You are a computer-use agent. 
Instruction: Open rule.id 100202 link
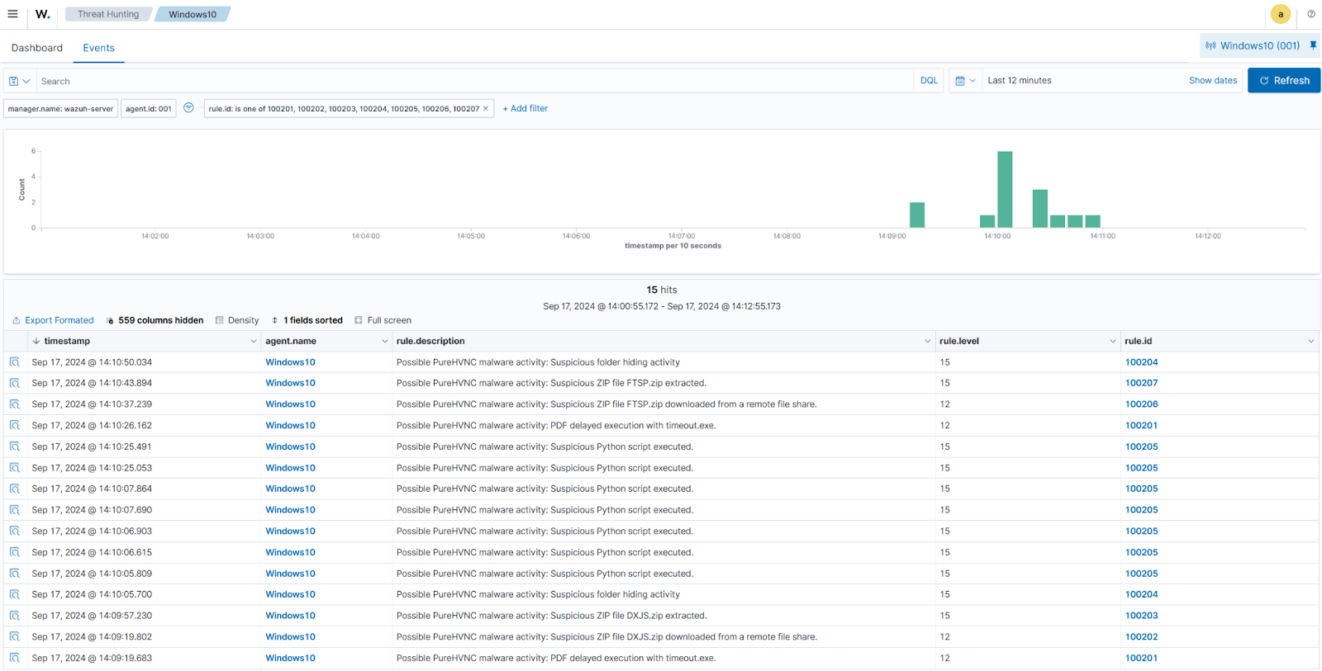coord(1141,637)
